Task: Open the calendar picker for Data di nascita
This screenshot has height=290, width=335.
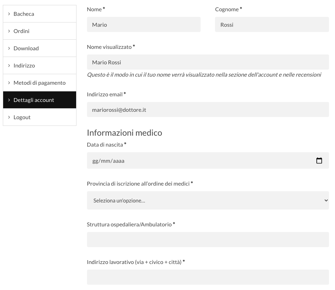Action: coord(319,161)
